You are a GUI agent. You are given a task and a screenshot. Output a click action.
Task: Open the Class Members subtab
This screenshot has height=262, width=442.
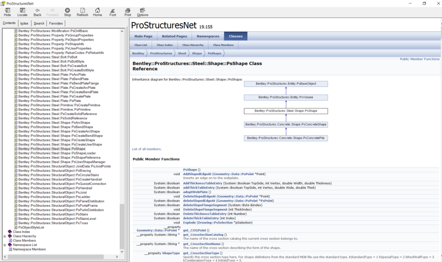(223, 45)
